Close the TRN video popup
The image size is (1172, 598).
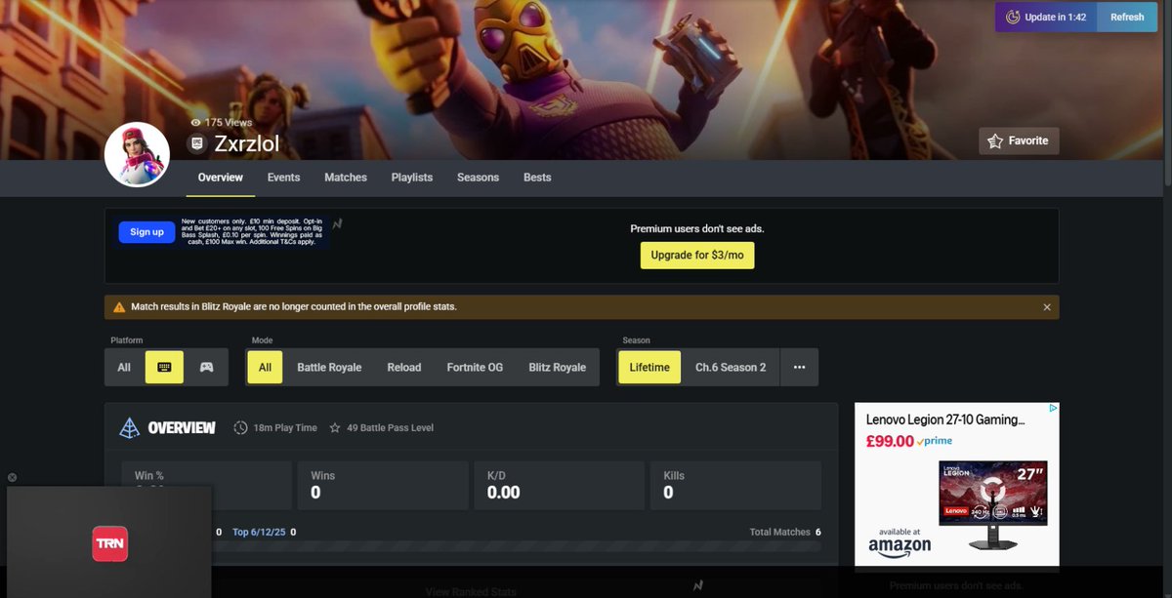[x=12, y=477]
